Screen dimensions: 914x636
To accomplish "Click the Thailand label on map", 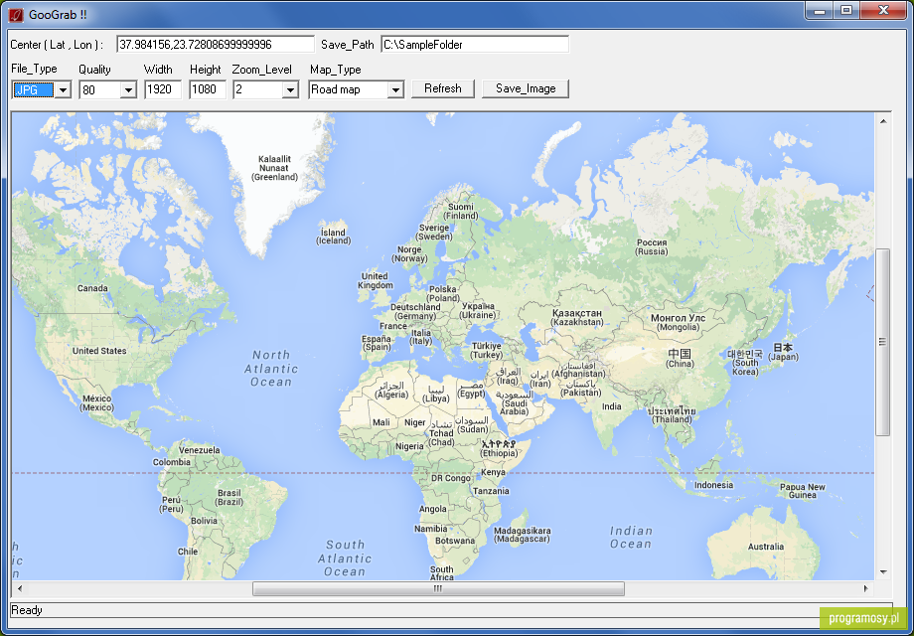I will click(x=673, y=415).
